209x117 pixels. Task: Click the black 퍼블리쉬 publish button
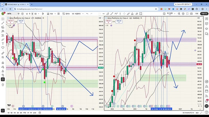[204, 14]
